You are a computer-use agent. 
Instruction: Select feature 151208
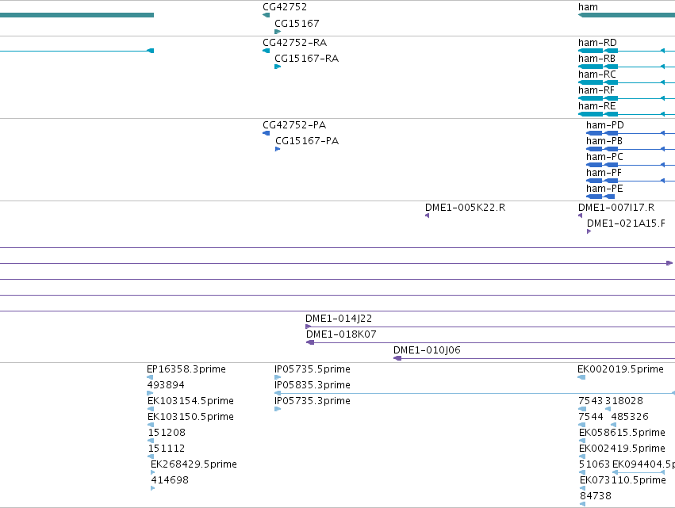[x=167, y=433]
